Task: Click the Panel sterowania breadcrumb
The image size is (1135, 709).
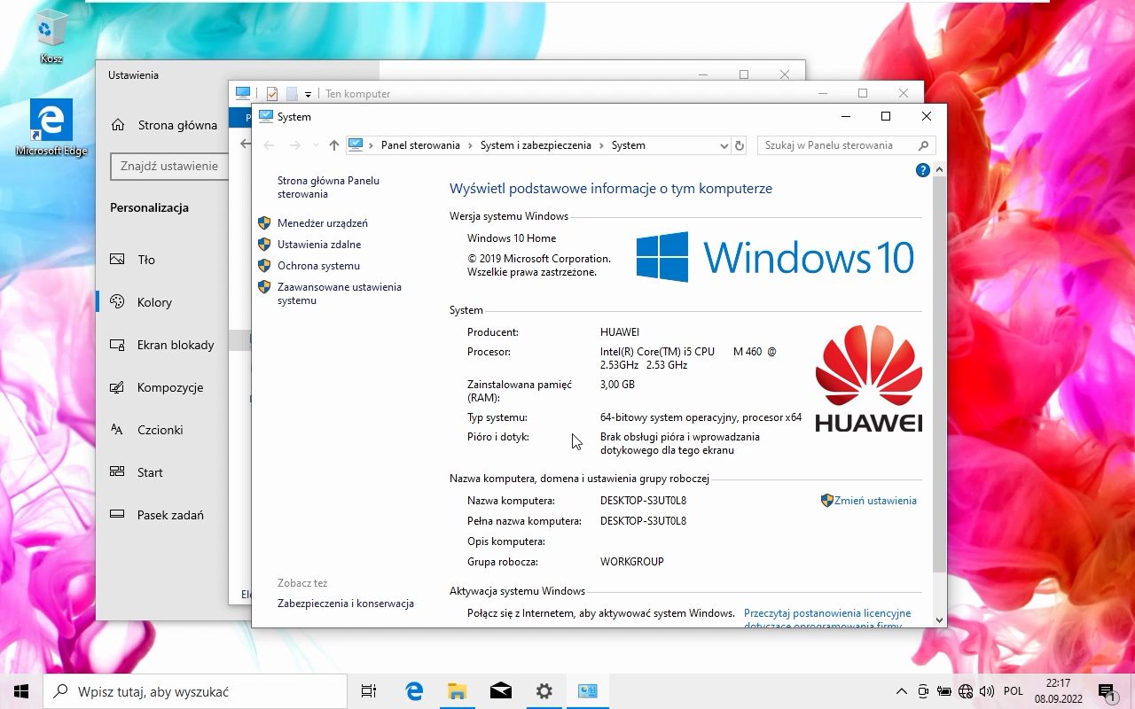Action: point(420,145)
